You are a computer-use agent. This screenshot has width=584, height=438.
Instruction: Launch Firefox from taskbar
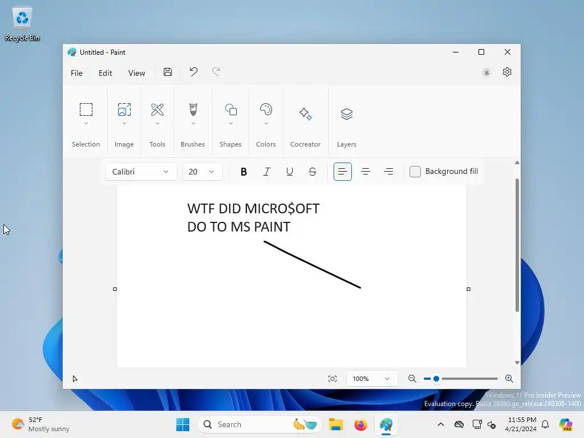click(360, 424)
